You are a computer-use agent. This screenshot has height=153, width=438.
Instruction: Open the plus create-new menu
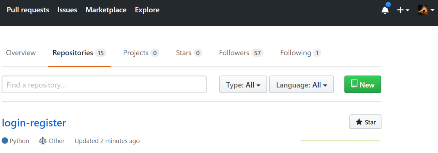click(403, 10)
